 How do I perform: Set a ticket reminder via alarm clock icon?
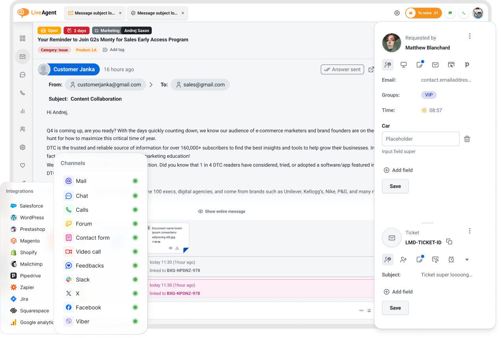click(x=451, y=259)
